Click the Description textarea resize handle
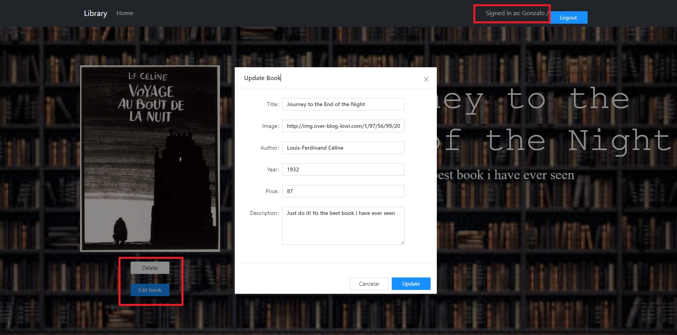This screenshot has height=335, width=677. point(402,243)
